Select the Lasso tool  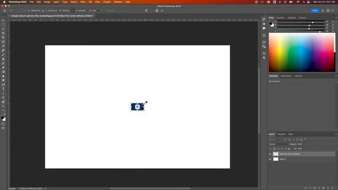(3, 29)
